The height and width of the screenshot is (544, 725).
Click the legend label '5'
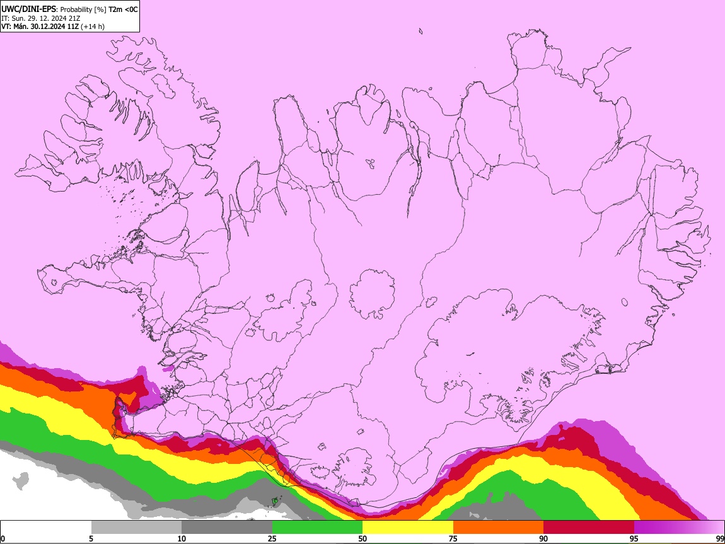pyautogui.click(x=91, y=539)
